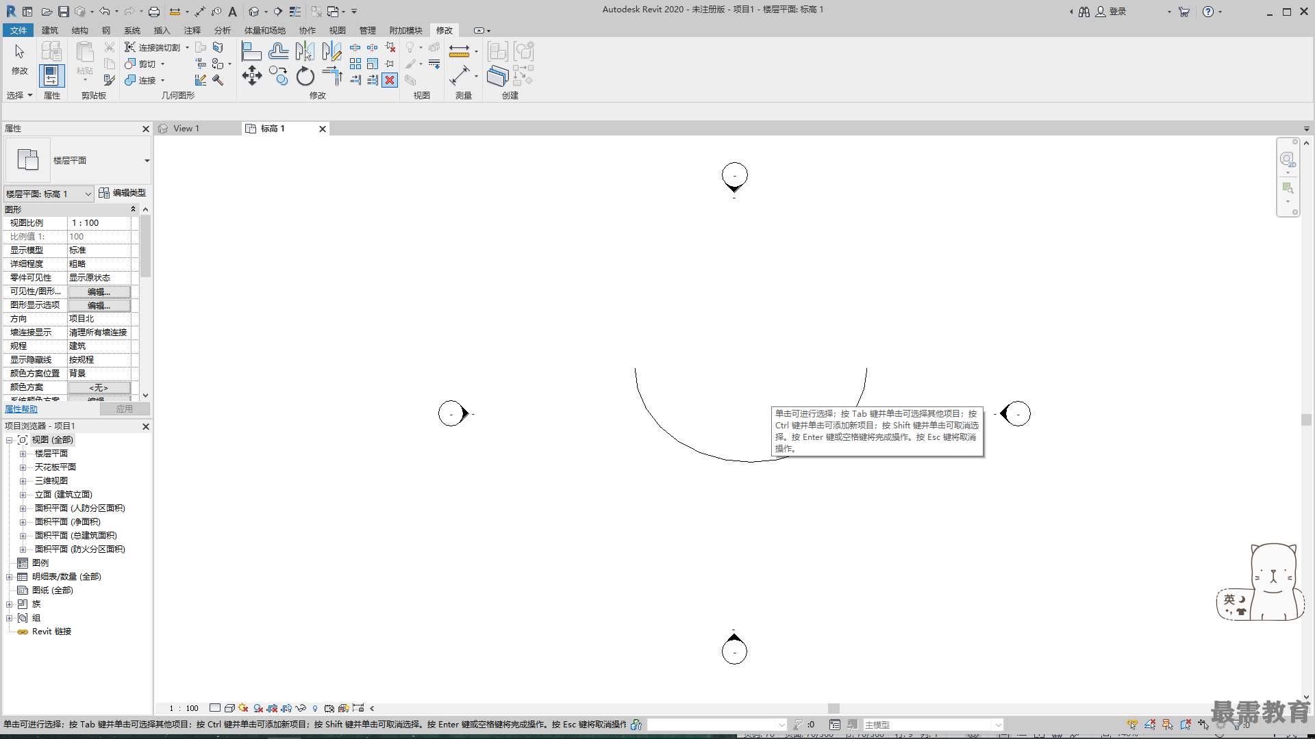The width and height of the screenshot is (1315, 739).
Task: Toggle Detail Level in view control bar
Action: [x=215, y=708]
